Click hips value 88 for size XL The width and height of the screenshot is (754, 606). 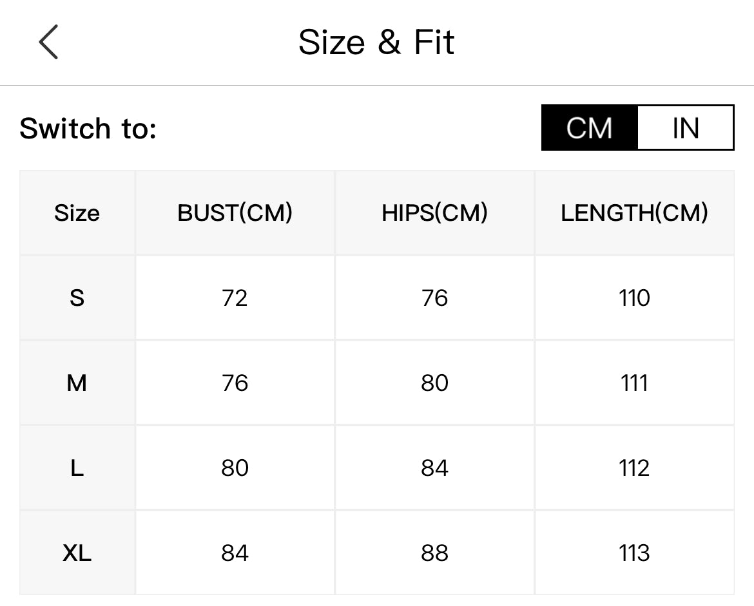coord(434,553)
